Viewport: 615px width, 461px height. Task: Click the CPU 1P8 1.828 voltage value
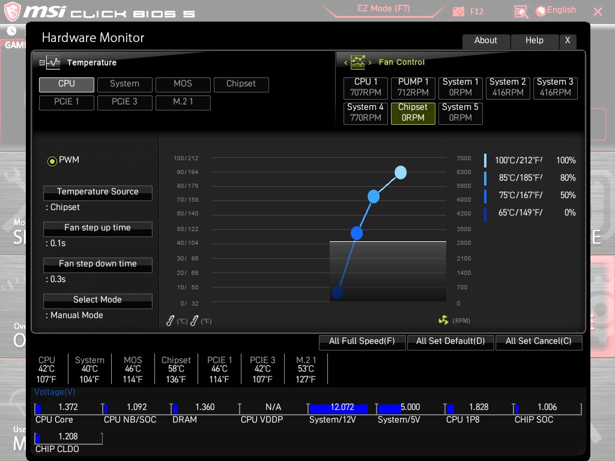click(479, 408)
